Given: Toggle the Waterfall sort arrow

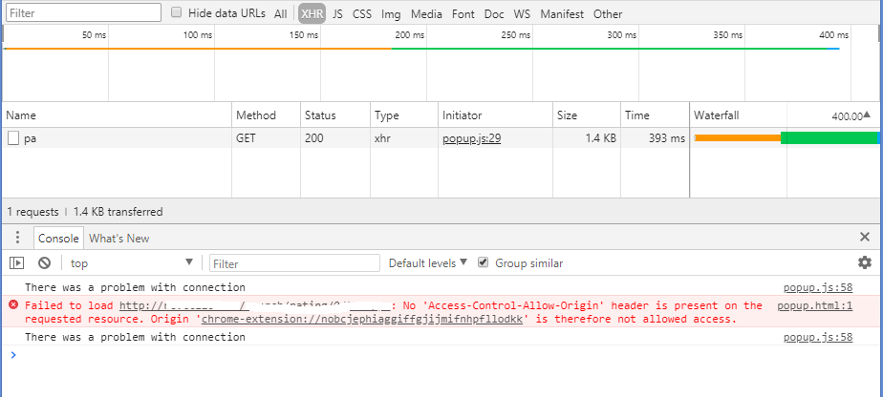Looking at the screenshot, I should 867,115.
